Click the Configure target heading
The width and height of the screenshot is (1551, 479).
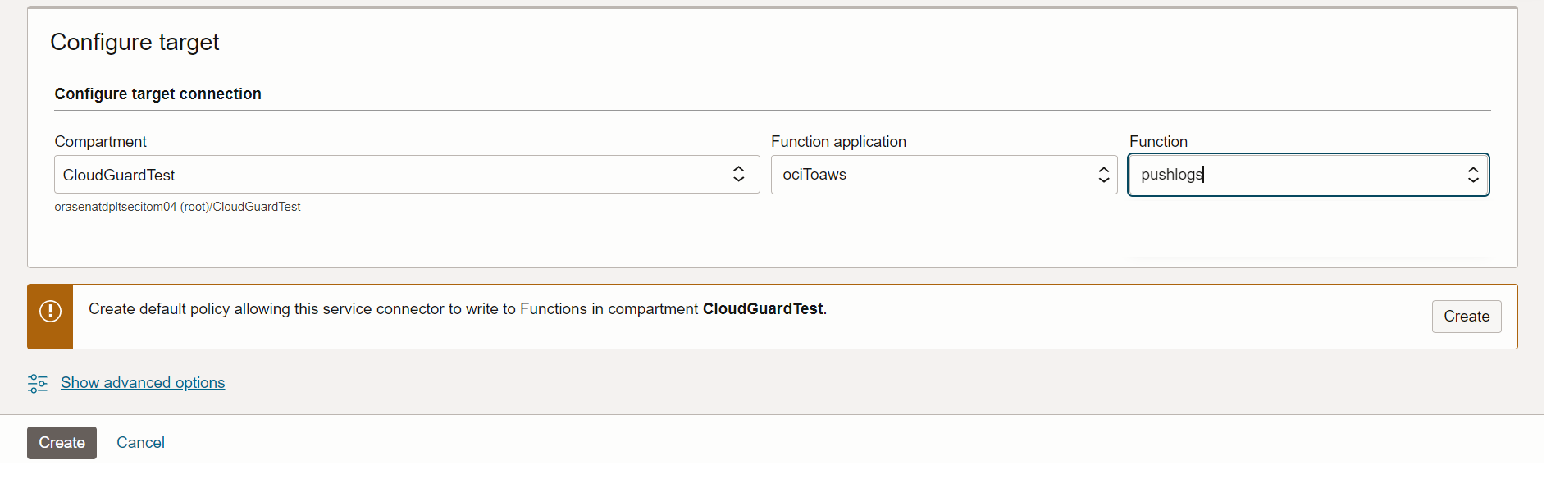pos(135,42)
